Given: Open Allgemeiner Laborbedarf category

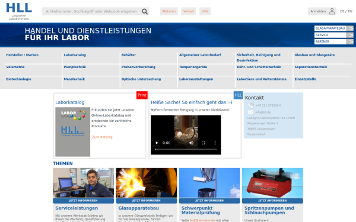Looking at the screenshot, I should [200, 55].
